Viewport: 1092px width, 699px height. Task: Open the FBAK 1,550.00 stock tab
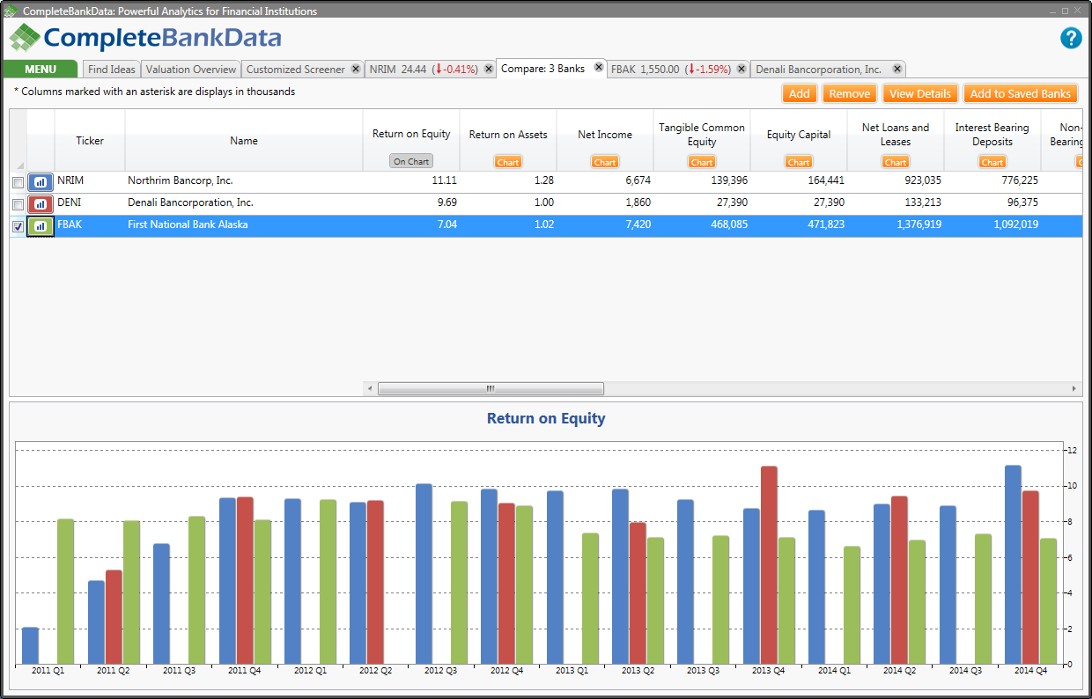coord(670,70)
